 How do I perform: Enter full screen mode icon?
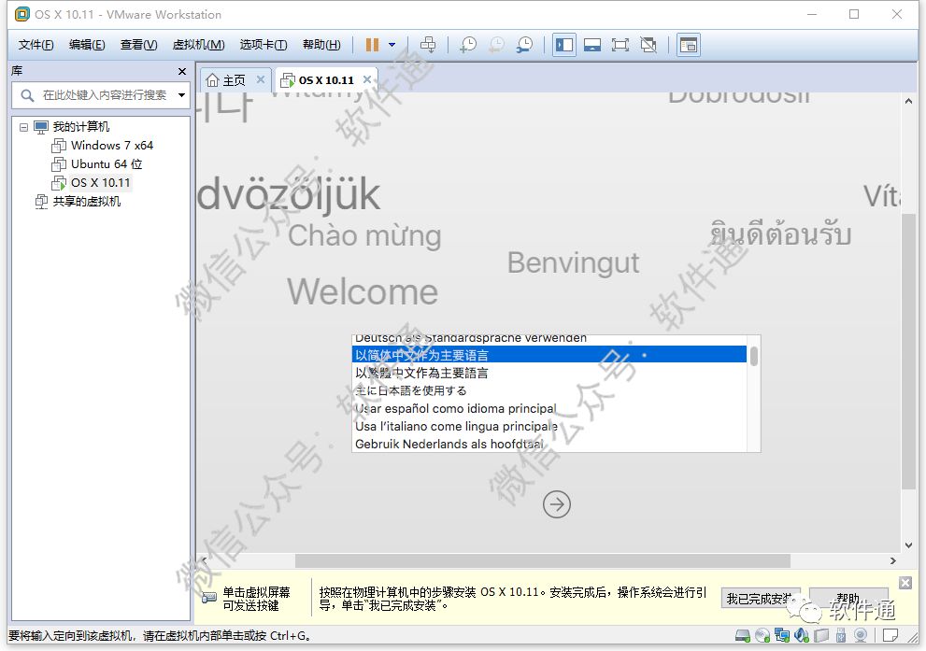coord(620,45)
